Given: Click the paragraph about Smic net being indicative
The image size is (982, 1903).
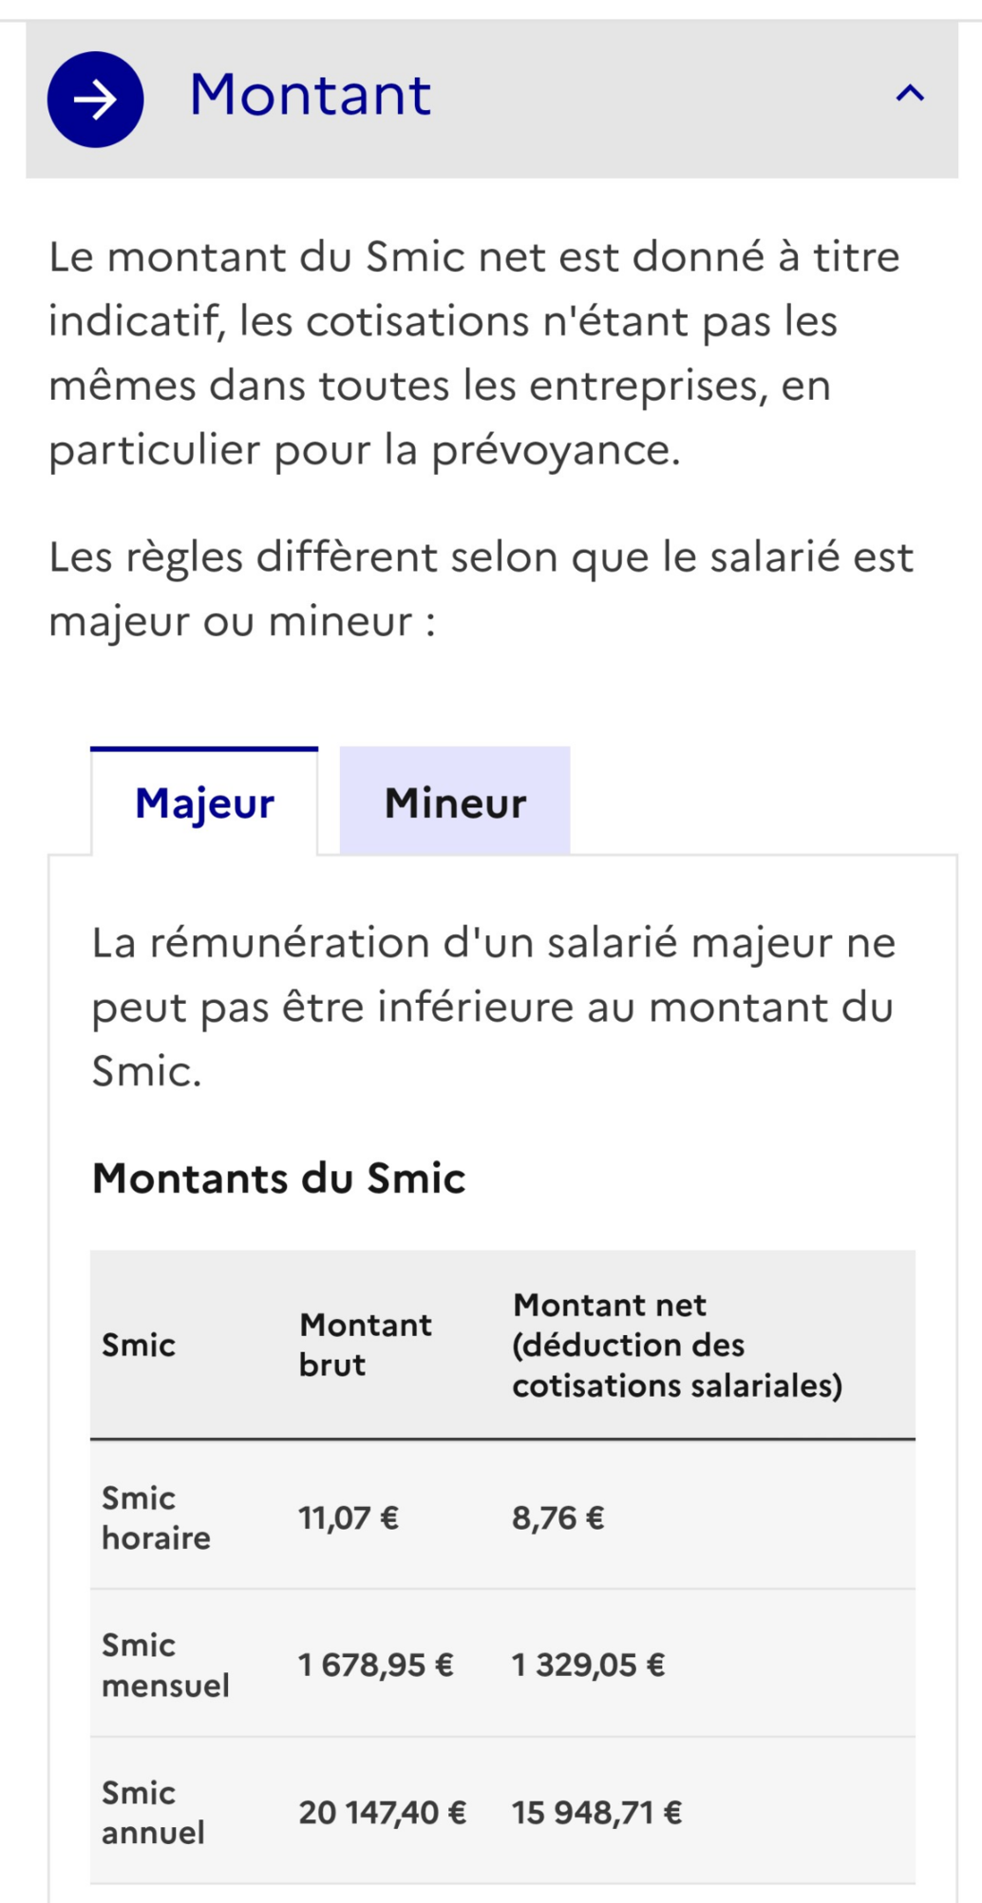Looking at the screenshot, I should pos(475,353).
